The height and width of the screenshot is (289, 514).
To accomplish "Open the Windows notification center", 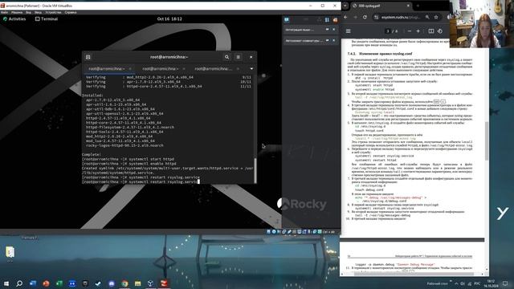I will point(505,283).
